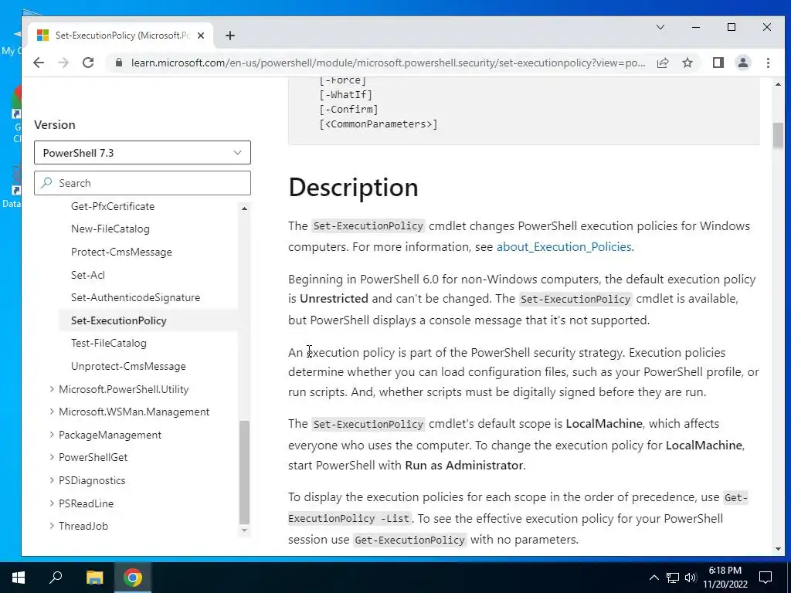
Task: Open Get-PfxCertificate in the sidebar
Action: click(x=113, y=206)
